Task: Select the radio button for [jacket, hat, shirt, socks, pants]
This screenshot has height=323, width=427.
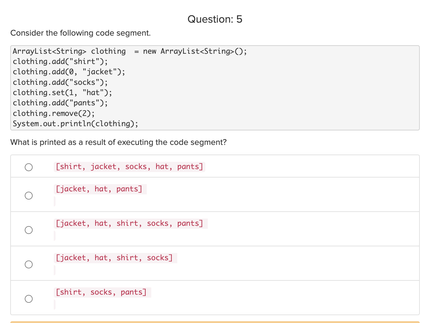Action: coord(29,230)
